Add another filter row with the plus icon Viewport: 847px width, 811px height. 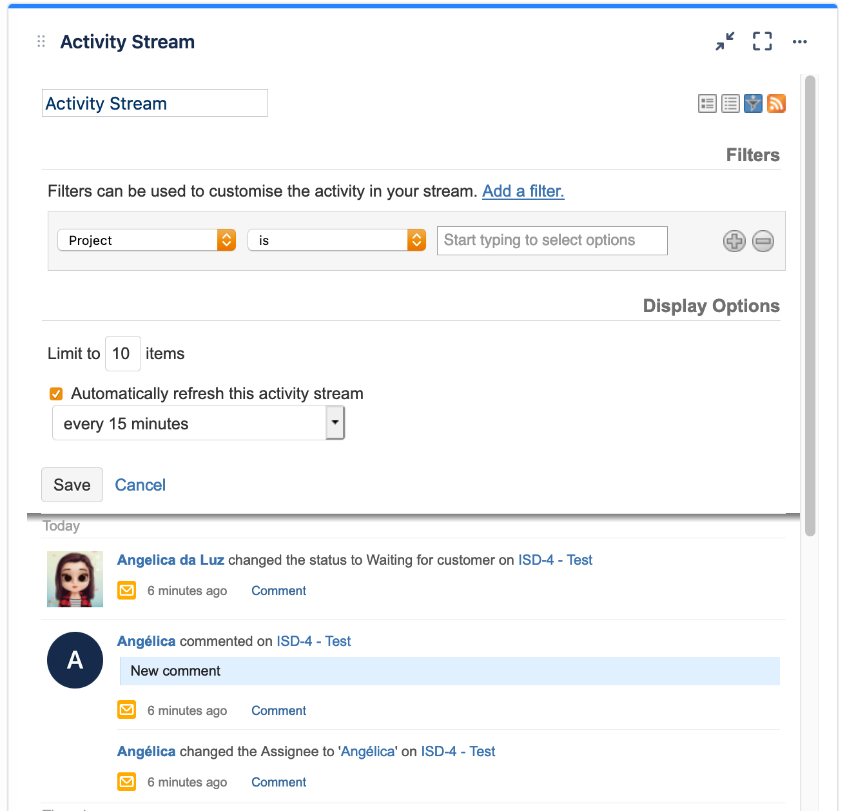734,241
